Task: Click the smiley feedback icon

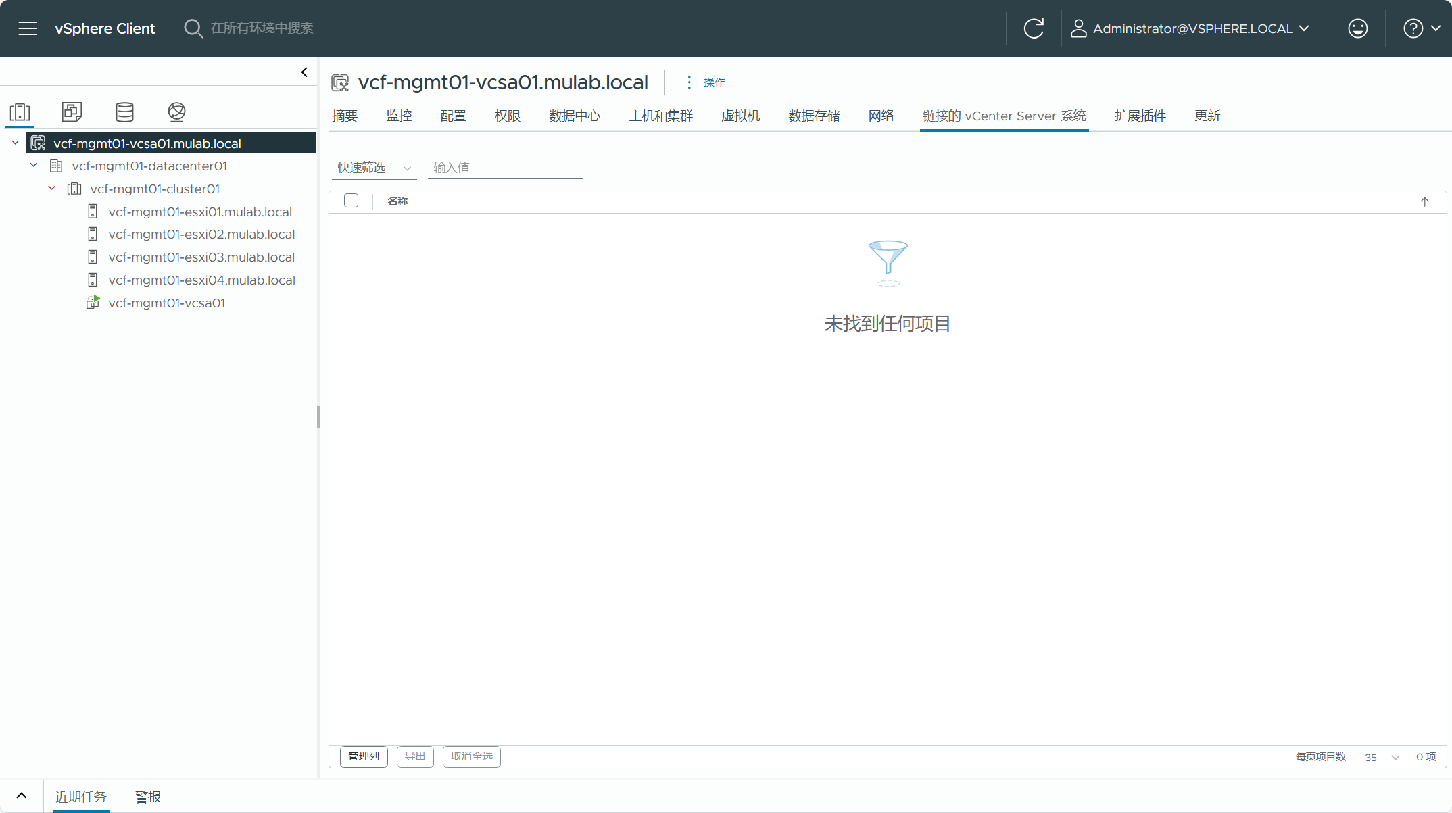Action: pyautogui.click(x=1357, y=28)
